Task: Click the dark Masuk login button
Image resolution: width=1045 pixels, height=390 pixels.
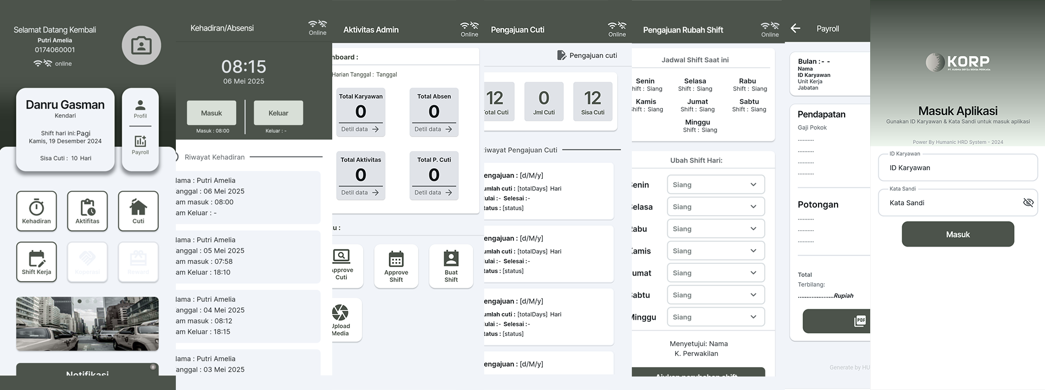Action: [958, 234]
